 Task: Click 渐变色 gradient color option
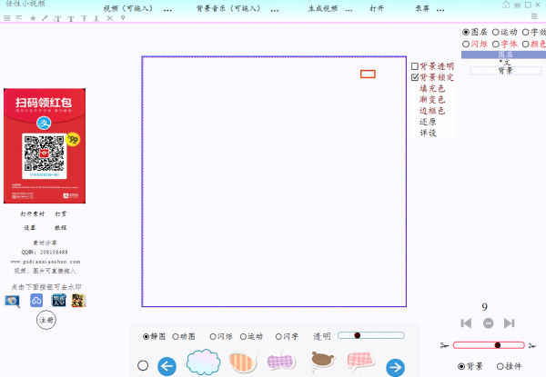[432, 99]
